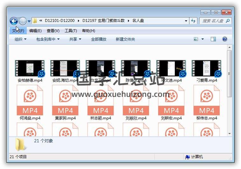Screen dimensions: 241x169
Task: Click the 刘慈欣.mp4 file name
Action: click(x=136, y=118)
